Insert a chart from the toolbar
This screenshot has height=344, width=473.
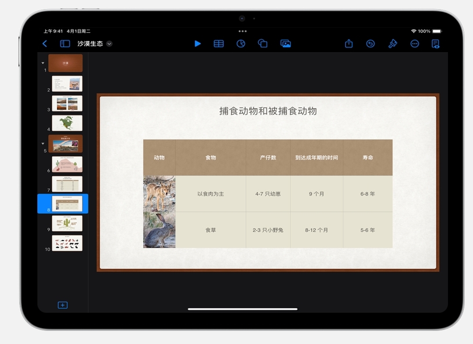pyautogui.click(x=241, y=44)
